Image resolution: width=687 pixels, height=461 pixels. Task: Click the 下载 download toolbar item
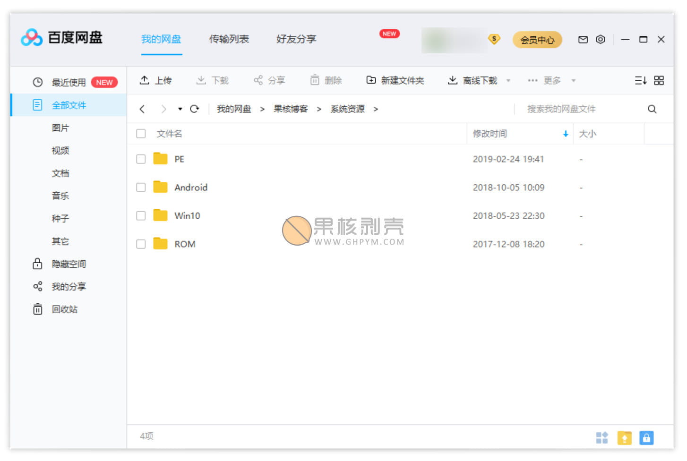tap(212, 80)
